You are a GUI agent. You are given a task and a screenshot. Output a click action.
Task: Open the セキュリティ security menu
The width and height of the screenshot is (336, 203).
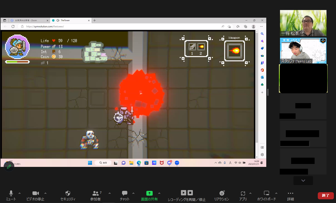point(68,196)
